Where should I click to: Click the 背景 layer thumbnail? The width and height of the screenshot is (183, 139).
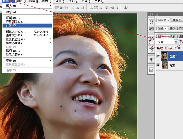coord(165,65)
